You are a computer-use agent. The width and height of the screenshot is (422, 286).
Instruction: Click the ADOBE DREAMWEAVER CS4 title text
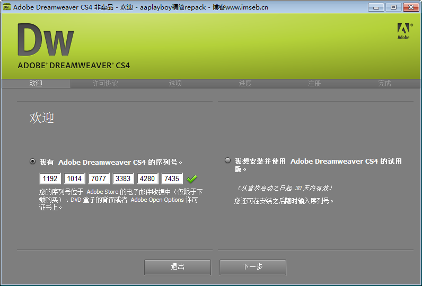coord(74,66)
